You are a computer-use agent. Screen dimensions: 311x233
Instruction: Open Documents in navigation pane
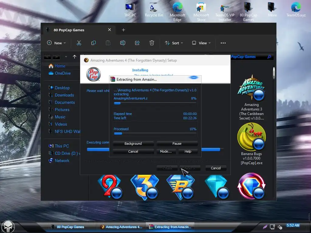coord(65,103)
